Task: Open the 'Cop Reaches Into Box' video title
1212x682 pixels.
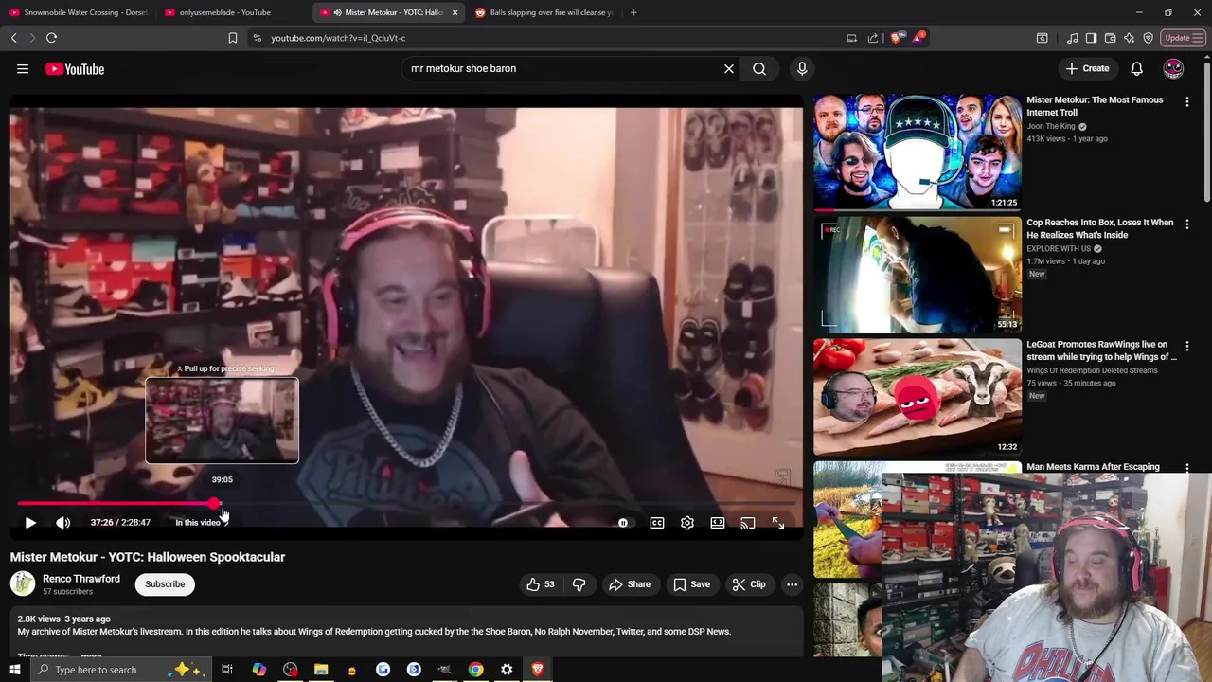Action: click(x=1099, y=228)
